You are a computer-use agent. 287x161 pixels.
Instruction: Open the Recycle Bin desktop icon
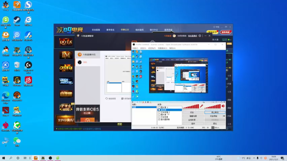[x=17, y=65]
